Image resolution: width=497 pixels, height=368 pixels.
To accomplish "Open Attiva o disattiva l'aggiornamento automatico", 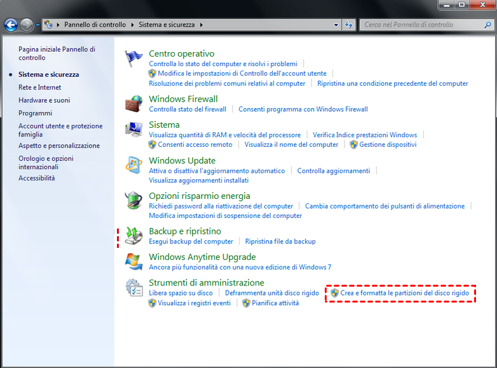I will click(x=217, y=171).
